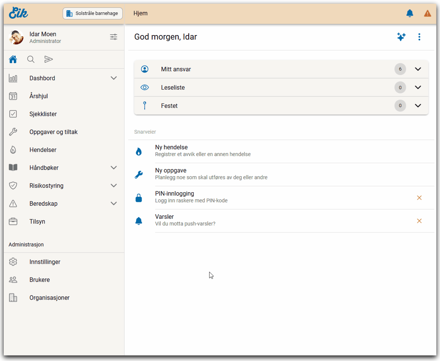Expand Håndbøker submenu in sidebar

(114, 168)
